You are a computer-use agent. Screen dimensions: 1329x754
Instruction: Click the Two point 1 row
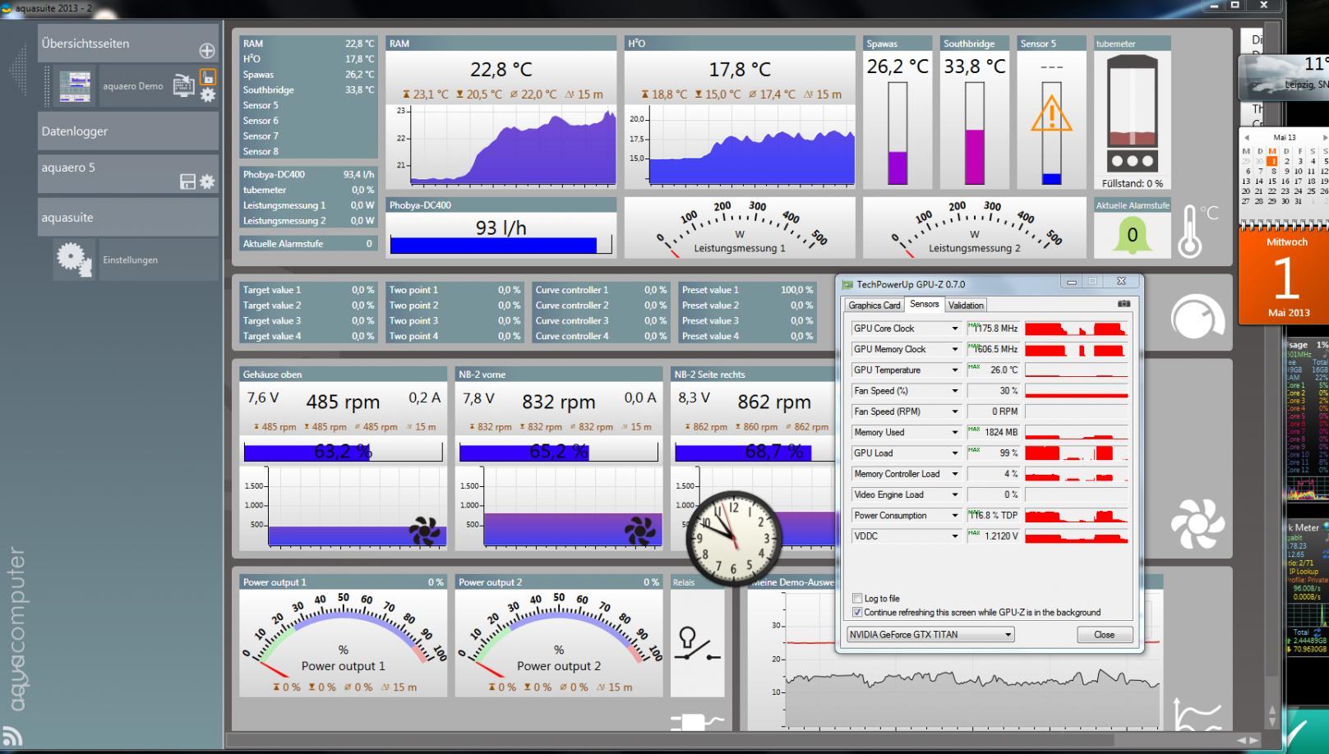[x=455, y=290]
